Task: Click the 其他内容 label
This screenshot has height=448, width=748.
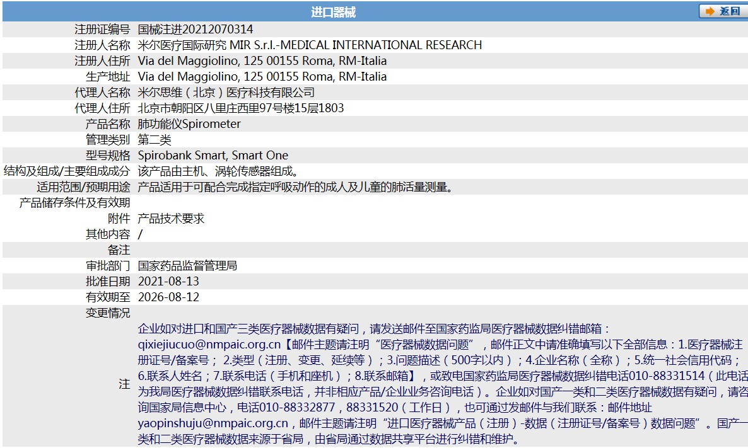Action: tap(108, 234)
